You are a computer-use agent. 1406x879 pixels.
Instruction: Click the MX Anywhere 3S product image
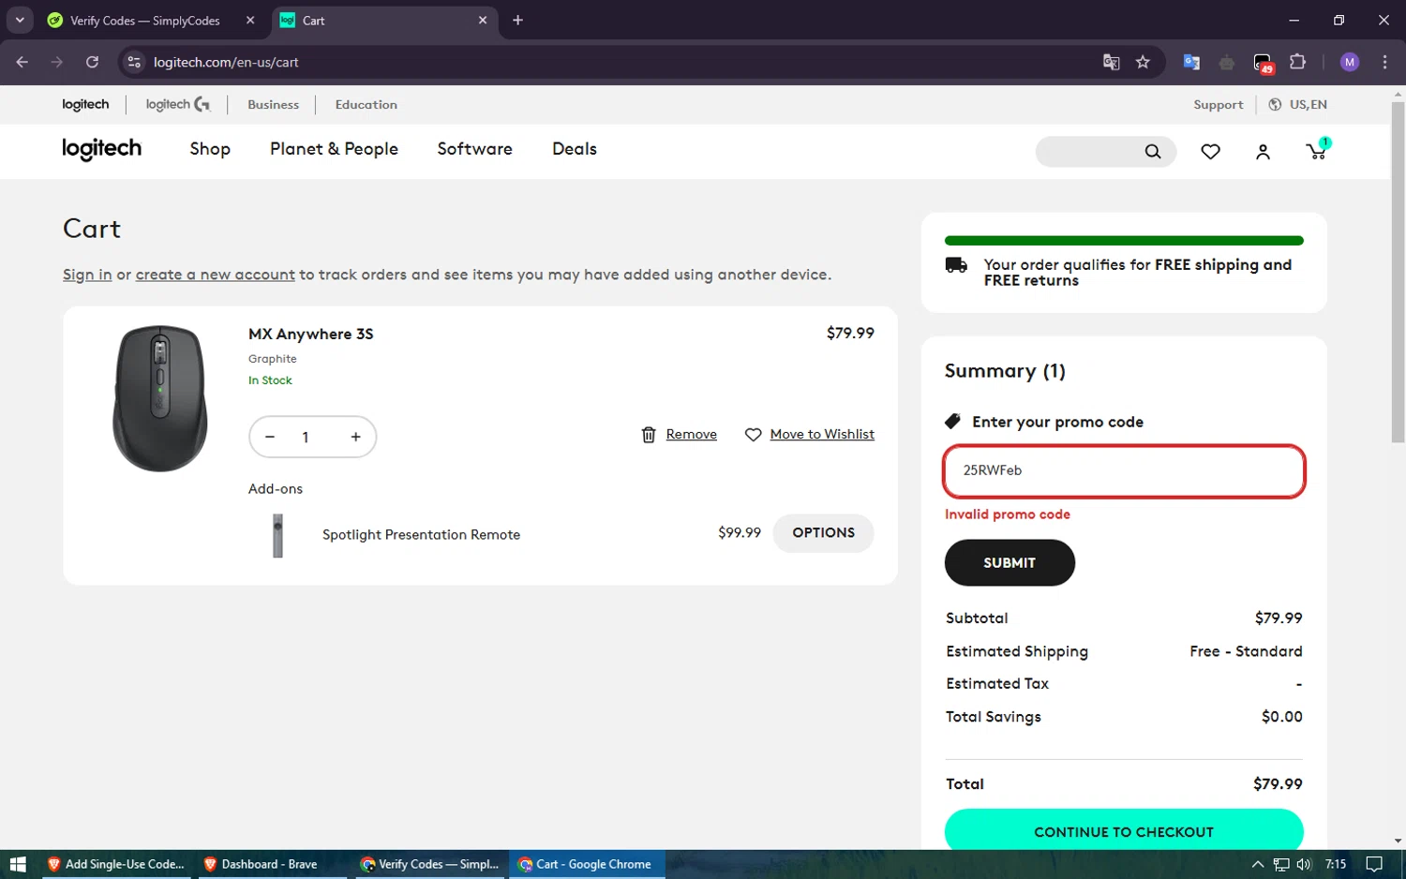tap(159, 398)
